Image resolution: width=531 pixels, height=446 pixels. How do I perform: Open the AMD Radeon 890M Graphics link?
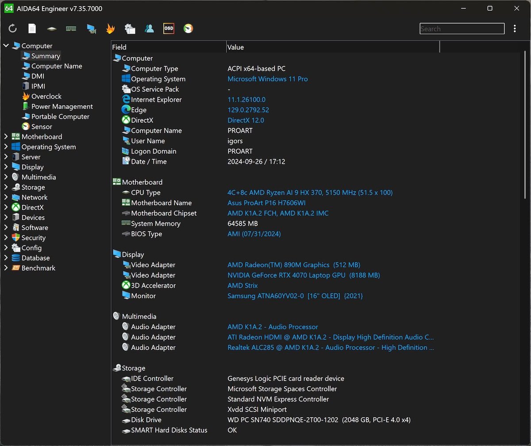coord(294,265)
